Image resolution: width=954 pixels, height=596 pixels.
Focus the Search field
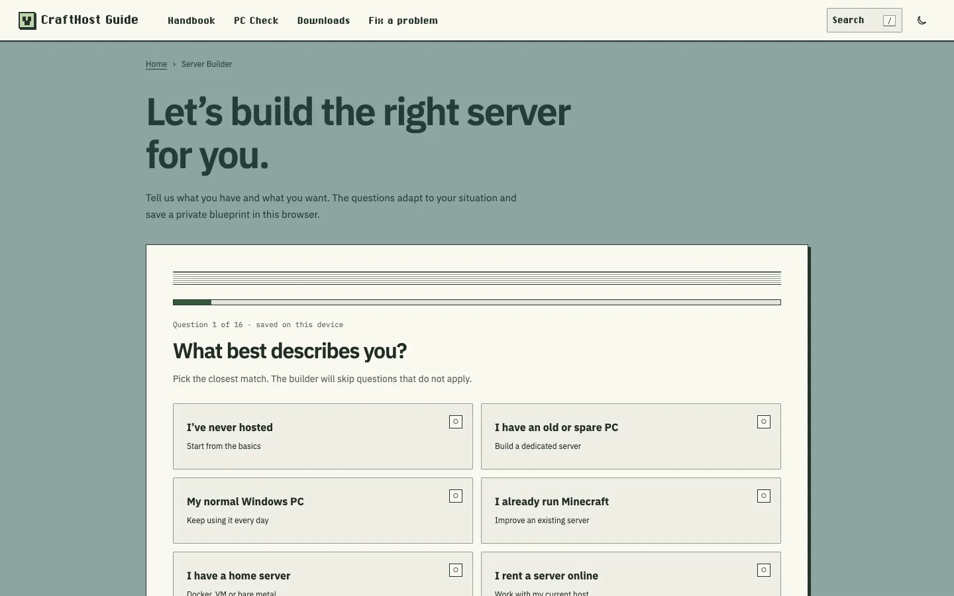tap(864, 21)
